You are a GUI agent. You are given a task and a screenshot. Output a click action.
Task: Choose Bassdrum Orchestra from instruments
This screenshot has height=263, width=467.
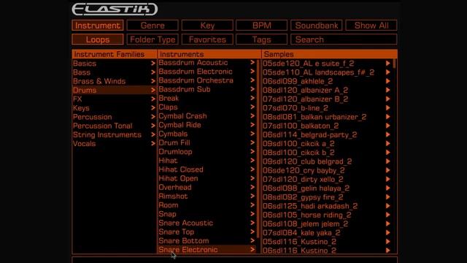click(207, 80)
